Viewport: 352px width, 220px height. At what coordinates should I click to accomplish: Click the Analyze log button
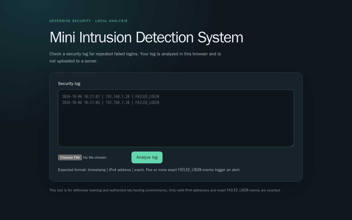[147, 157]
